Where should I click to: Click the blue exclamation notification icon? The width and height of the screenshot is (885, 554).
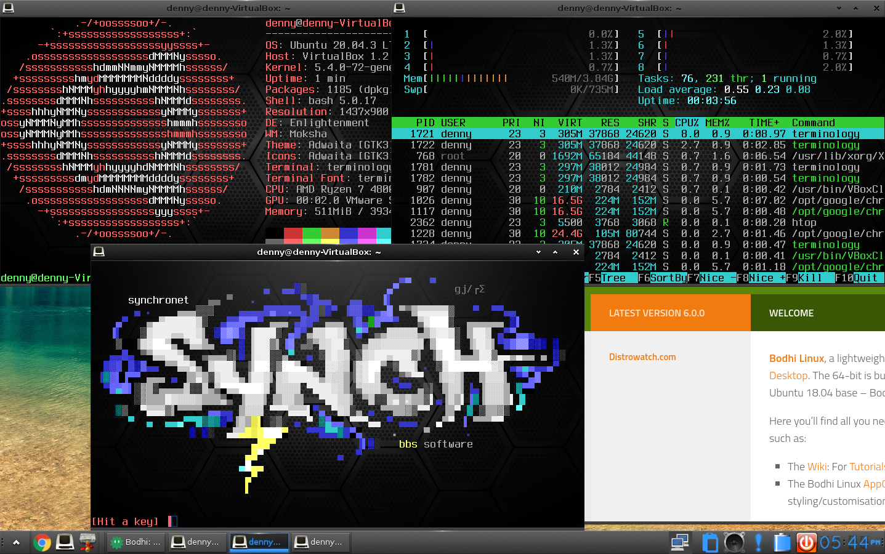[x=758, y=542]
